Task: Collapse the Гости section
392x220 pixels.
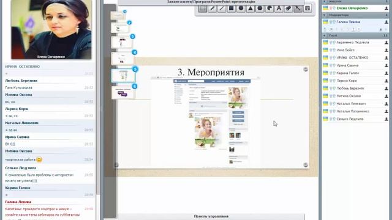Action: coord(325,35)
